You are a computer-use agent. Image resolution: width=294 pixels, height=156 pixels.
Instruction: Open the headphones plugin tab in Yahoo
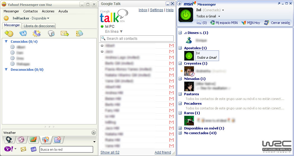click(x=9, y=139)
